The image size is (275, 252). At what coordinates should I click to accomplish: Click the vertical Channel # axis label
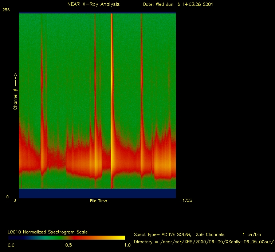click(16, 92)
